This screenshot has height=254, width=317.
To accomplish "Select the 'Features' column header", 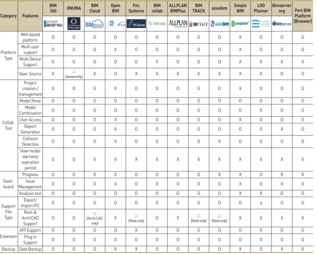I will click(30, 16).
